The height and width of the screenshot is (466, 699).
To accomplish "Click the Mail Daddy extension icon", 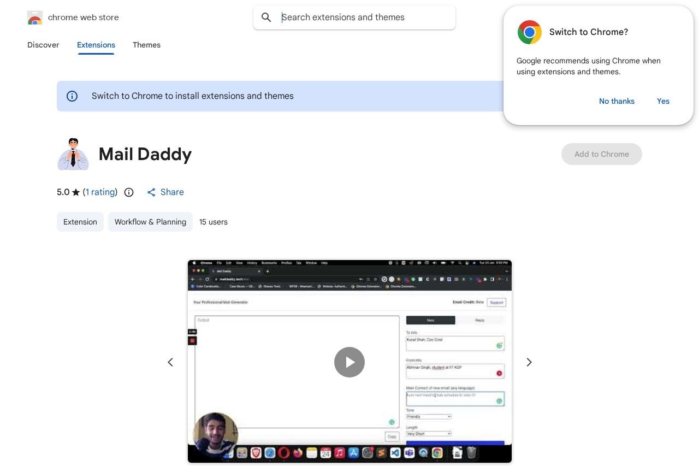I will [x=73, y=154].
